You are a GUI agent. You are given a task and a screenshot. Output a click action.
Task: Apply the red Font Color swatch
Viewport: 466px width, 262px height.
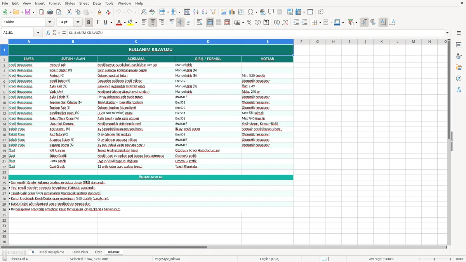pyautogui.click(x=119, y=23)
